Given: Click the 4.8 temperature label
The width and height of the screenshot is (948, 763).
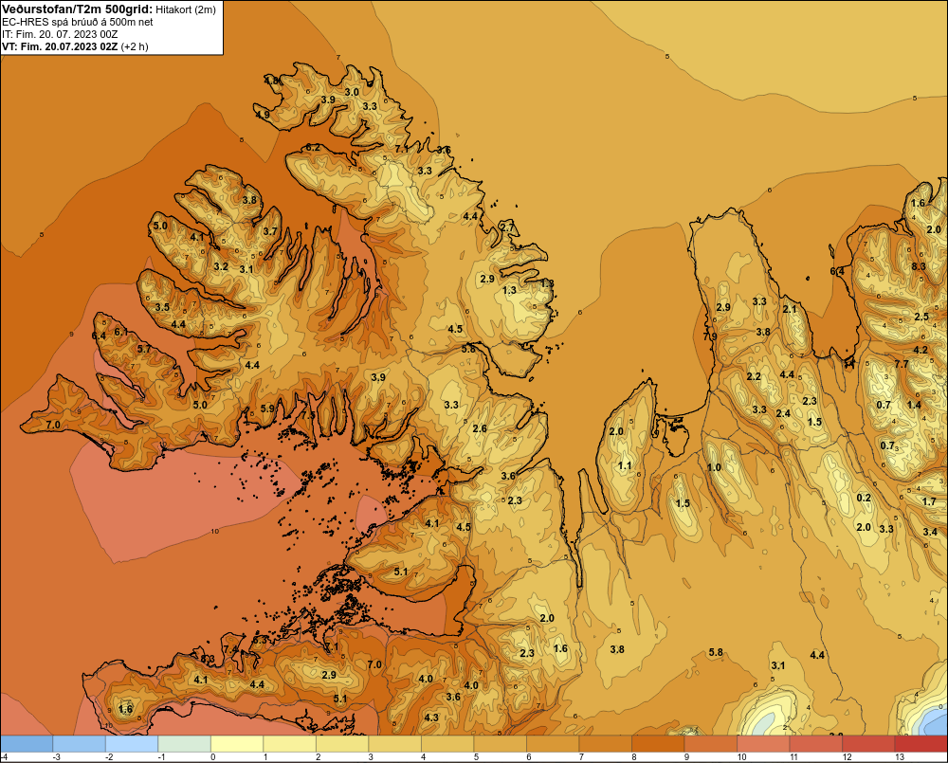Looking at the screenshot, I should pyautogui.click(x=271, y=81).
